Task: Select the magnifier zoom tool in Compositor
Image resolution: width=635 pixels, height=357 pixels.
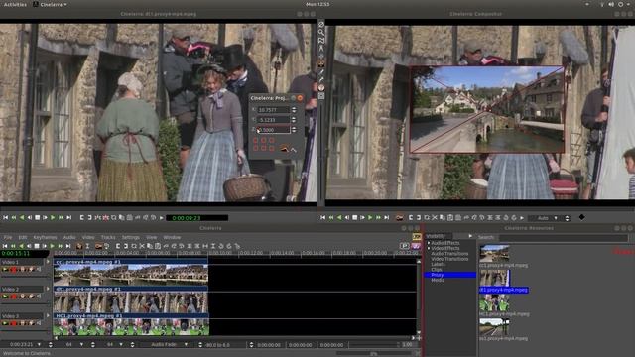Action: [321, 33]
